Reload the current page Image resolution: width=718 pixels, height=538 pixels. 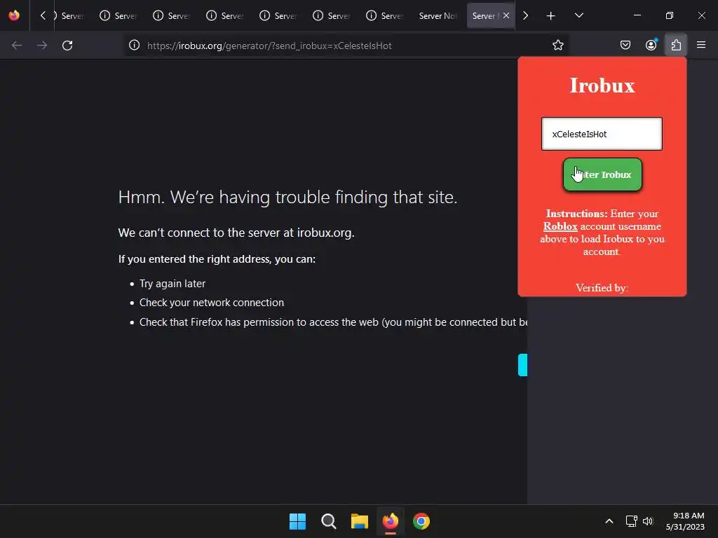67,46
